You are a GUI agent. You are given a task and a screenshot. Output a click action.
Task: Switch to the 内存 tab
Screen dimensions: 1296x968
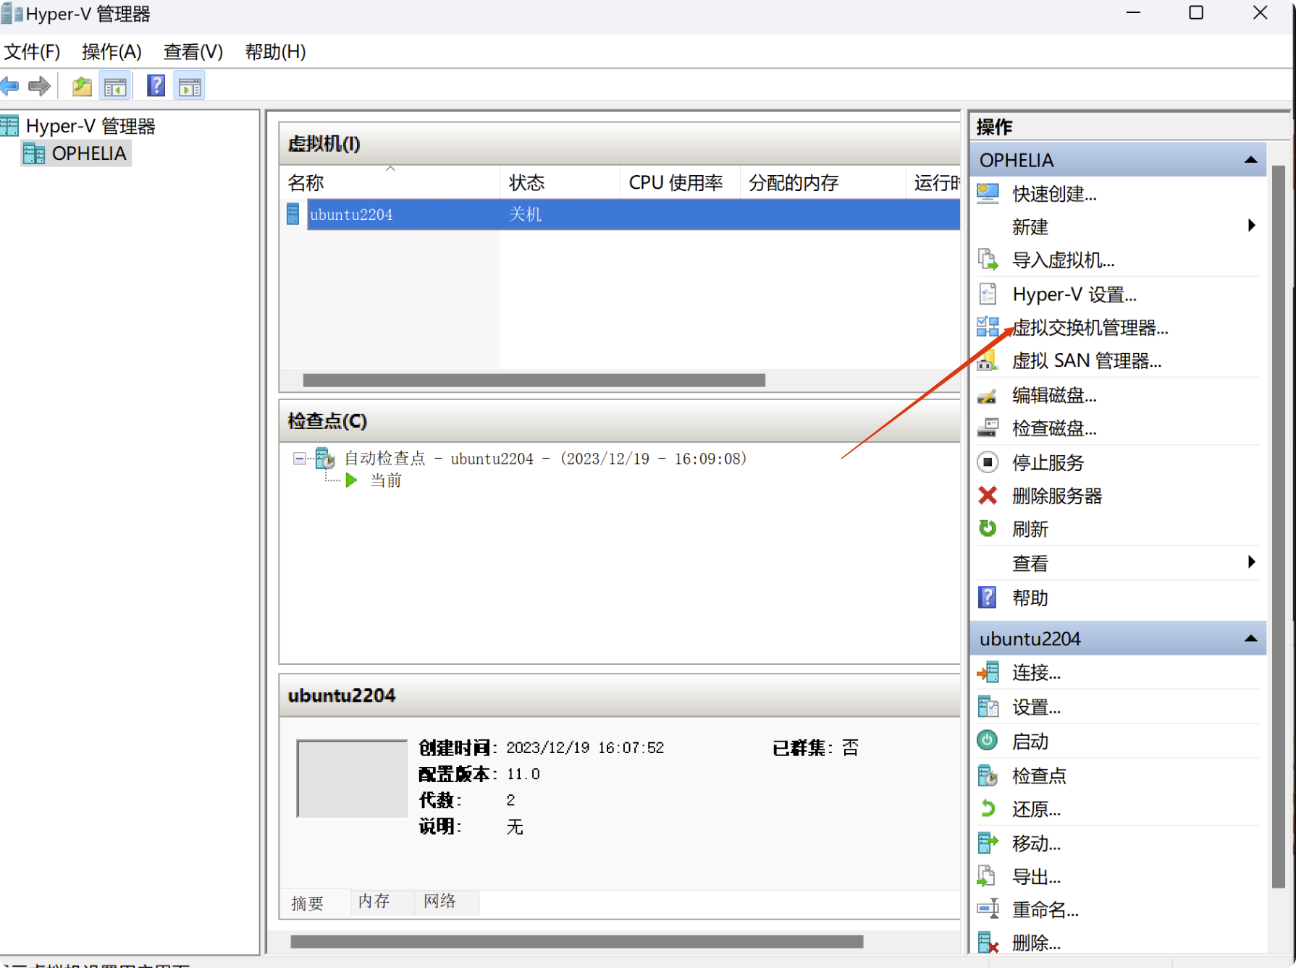coord(374,901)
